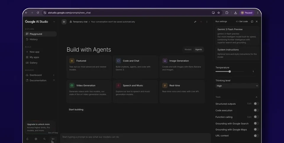This screenshot has height=143, width=284.
Task: Click the Get API key icon
Action: pos(53,139)
